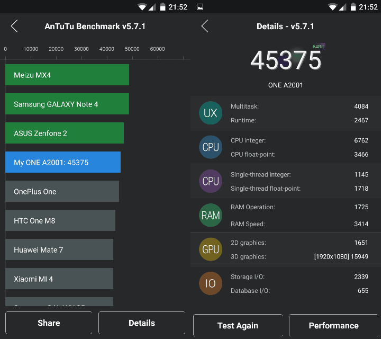Tap the IO category icon
Viewport: 382px width, 339px height.
(211, 283)
